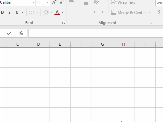163x122 pixels.
Task: Click Merge & Center
Action: coord(128,12)
